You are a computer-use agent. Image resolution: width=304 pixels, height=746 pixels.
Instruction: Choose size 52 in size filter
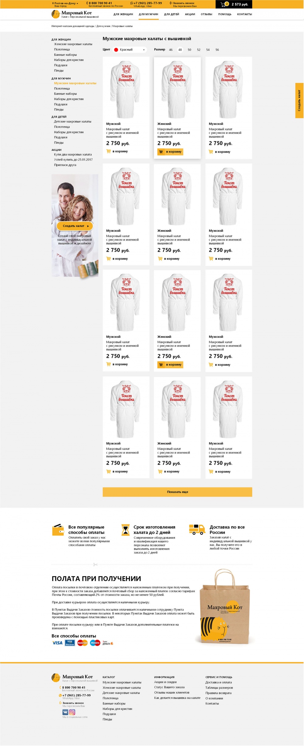pos(199,50)
